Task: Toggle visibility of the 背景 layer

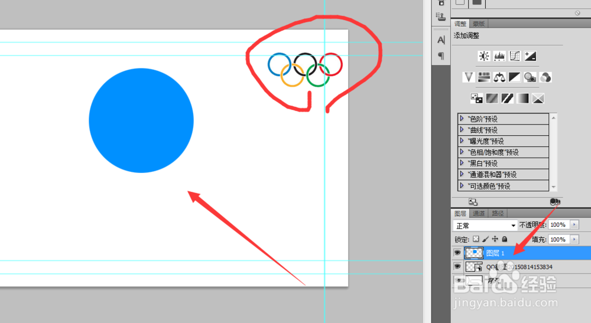Action: [x=457, y=280]
